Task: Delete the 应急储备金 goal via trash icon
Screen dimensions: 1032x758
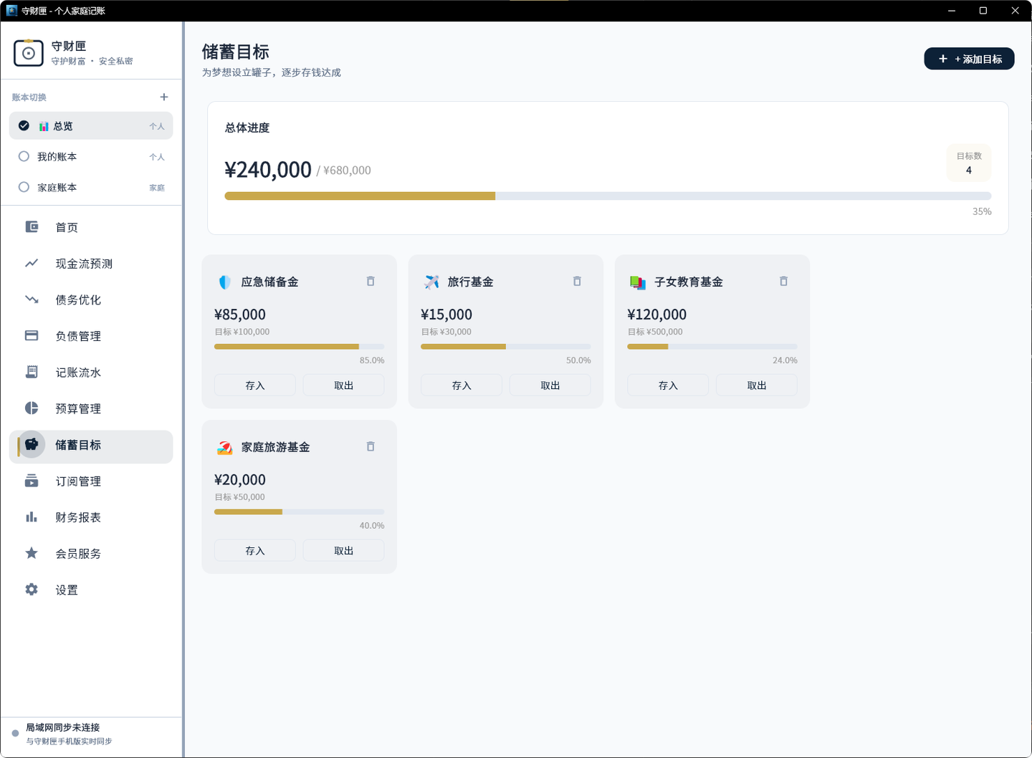Action: pyautogui.click(x=371, y=282)
